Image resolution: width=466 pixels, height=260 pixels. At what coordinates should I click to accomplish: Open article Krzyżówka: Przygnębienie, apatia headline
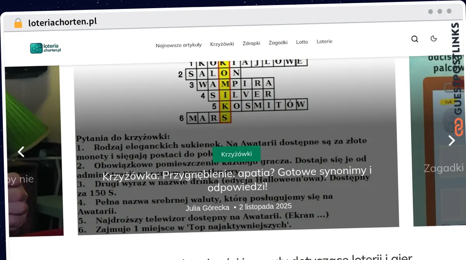pyautogui.click(x=237, y=179)
